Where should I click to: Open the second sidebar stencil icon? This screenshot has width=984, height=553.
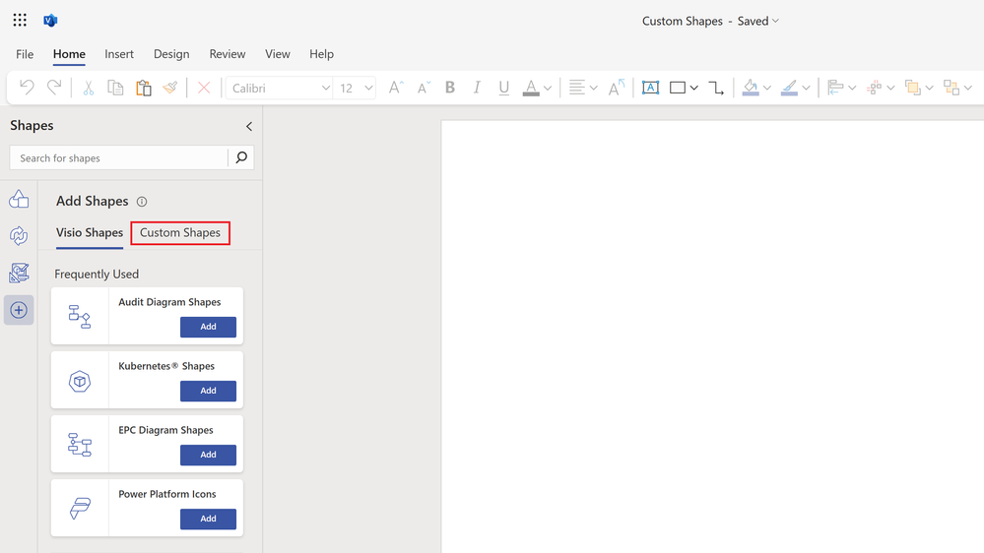tap(19, 236)
